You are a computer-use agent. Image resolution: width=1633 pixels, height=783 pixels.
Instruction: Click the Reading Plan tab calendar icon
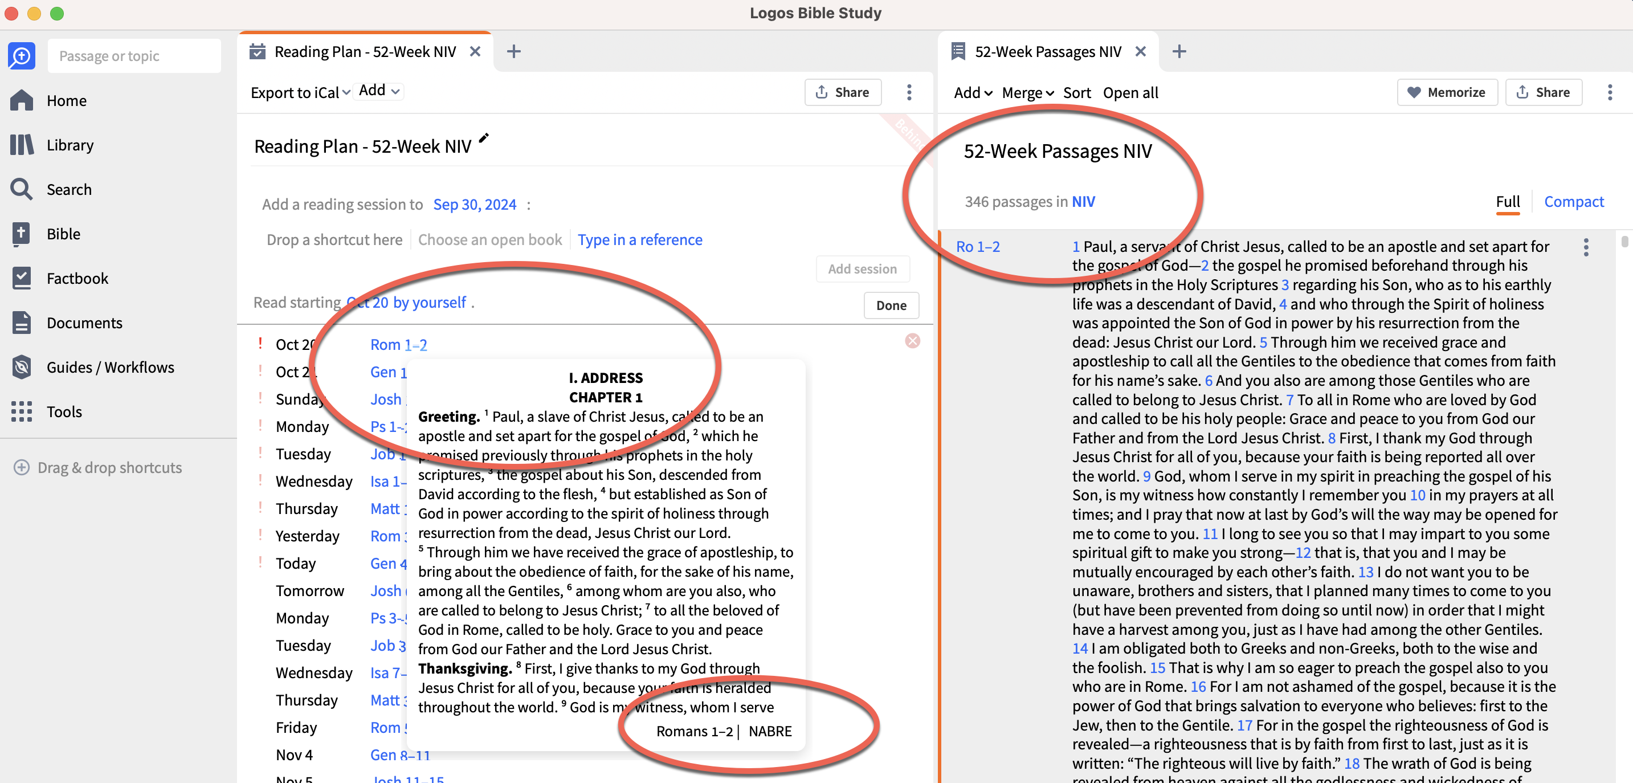[258, 51]
